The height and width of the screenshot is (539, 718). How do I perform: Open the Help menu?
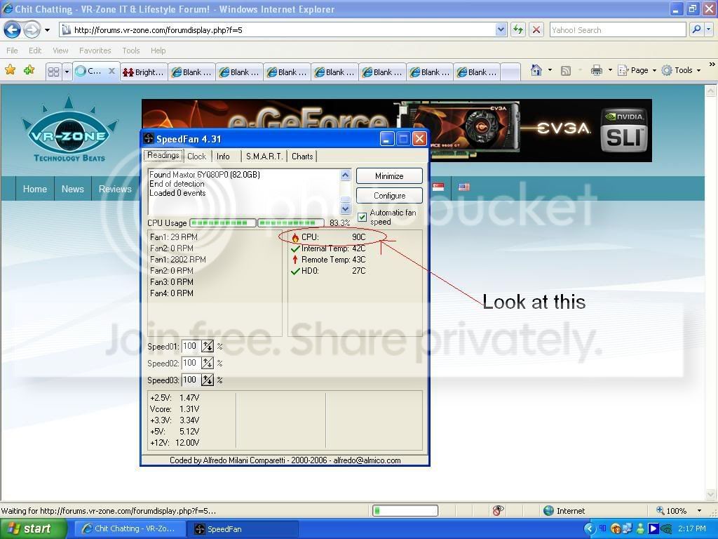(158, 51)
